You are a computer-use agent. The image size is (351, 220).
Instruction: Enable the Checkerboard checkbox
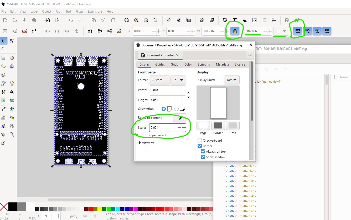200,141
